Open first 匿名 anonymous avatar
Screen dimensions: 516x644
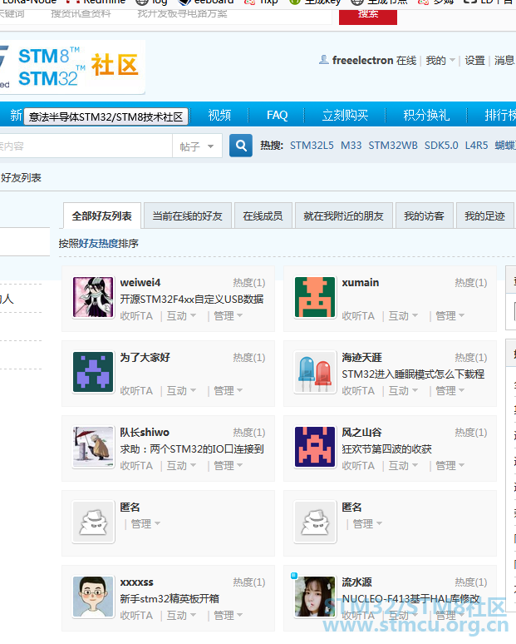(x=93, y=522)
